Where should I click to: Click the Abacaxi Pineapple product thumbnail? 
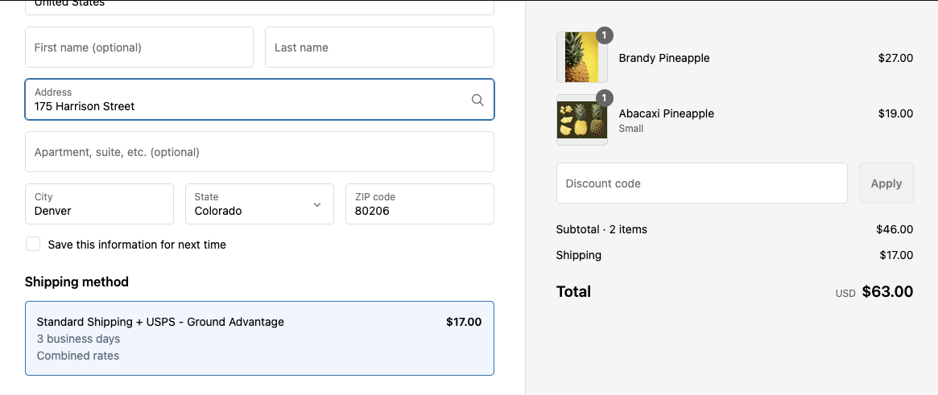coord(581,120)
